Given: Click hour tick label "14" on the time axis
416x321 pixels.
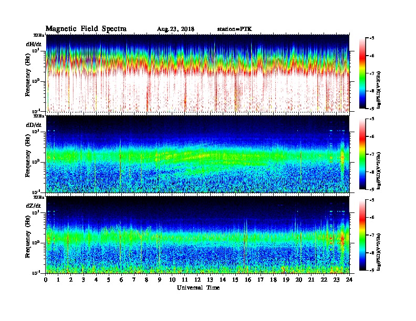Looking at the screenshot, I should click(x=223, y=280).
